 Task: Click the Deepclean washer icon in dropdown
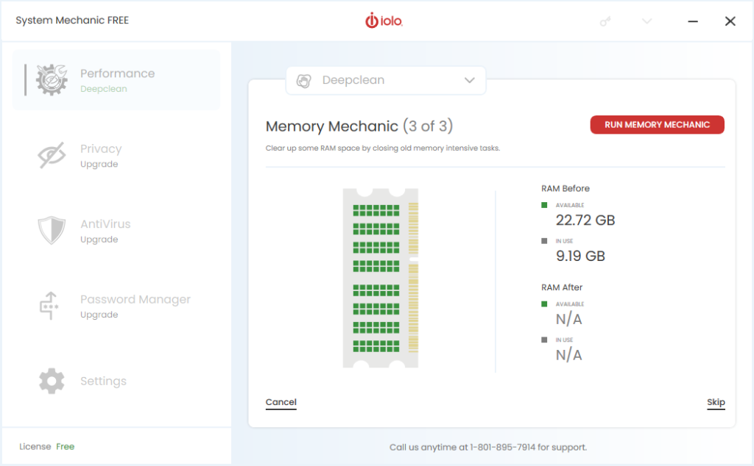pyautogui.click(x=303, y=81)
